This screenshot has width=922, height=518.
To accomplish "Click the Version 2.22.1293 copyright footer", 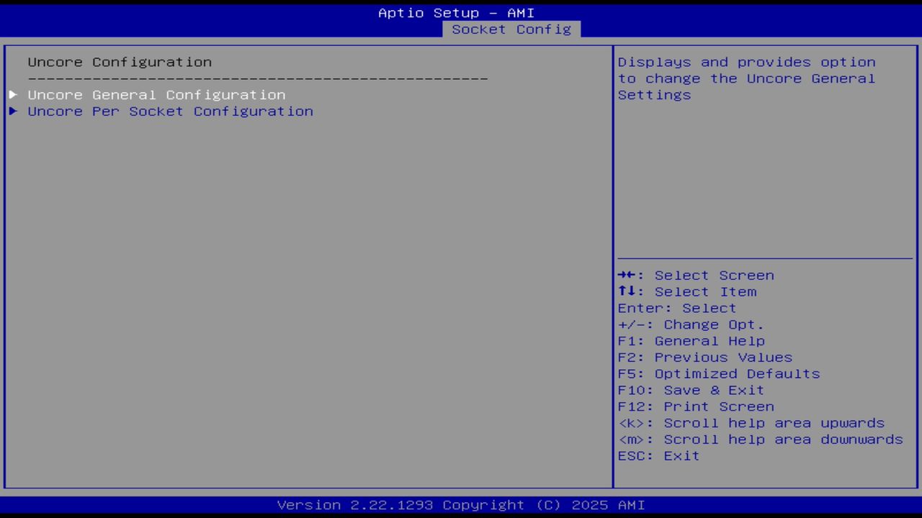I will point(461,504).
